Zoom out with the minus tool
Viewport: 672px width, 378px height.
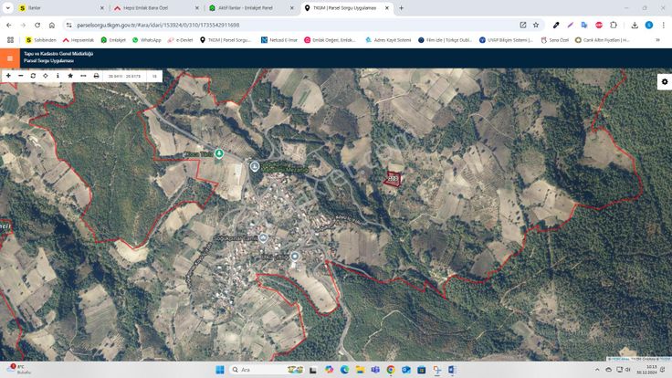point(20,76)
